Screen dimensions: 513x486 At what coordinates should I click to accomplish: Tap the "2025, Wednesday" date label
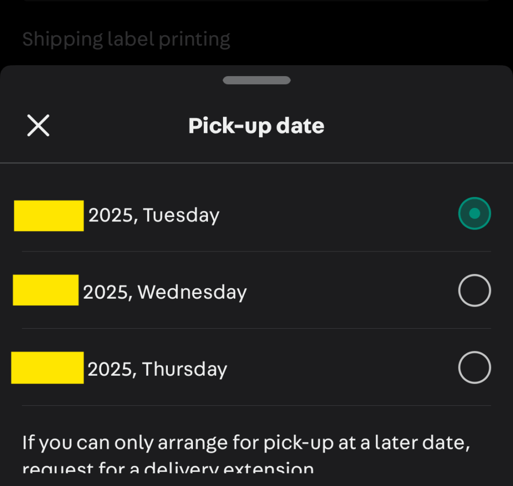165,292
